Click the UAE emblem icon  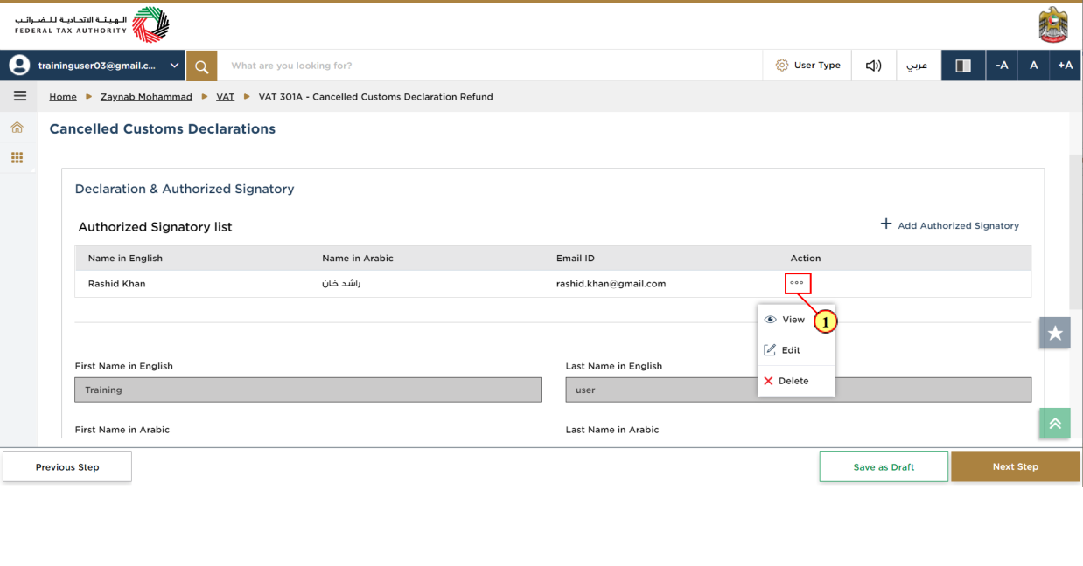(1052, 25)
